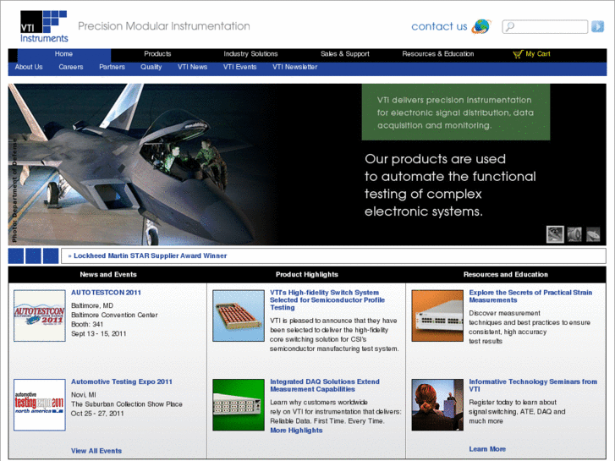This screenshot has width=615, height=461.
Task: Click the shopping cart icon
Action: (x=518, y=54)
